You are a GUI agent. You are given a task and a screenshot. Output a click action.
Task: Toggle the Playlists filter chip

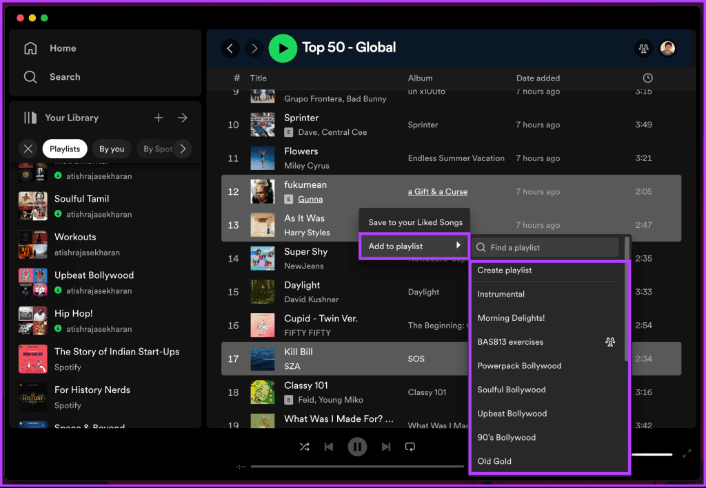click(x=64, y=149)
